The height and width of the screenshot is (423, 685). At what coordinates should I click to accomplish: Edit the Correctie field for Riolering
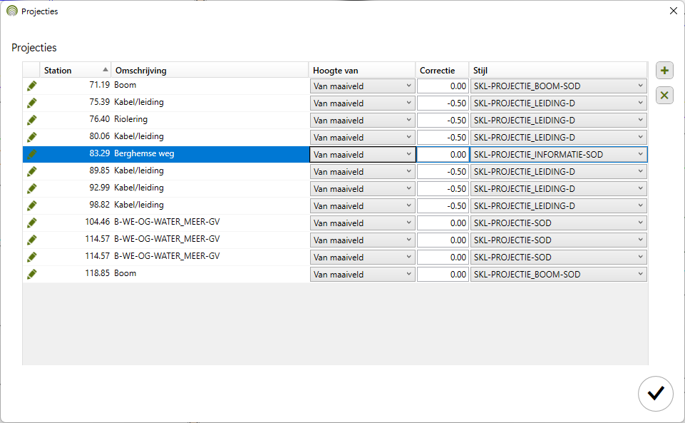point(443,120)
